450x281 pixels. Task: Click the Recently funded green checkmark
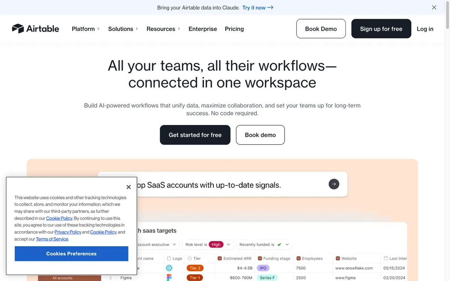coord(279,245)
